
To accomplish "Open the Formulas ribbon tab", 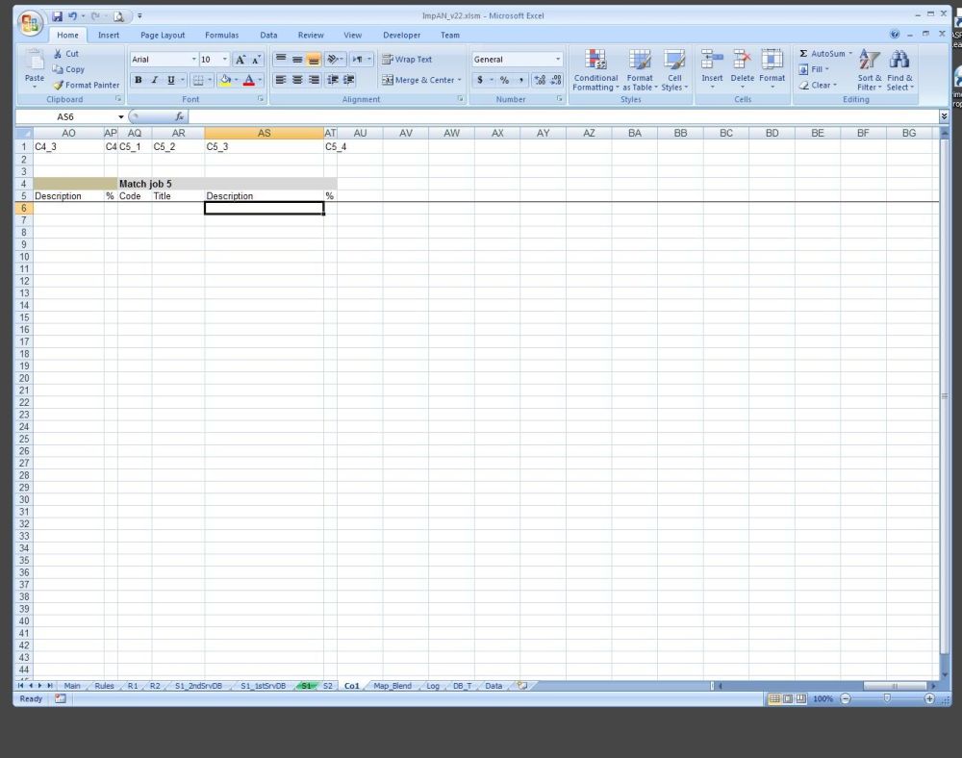I will coord(221,35).
